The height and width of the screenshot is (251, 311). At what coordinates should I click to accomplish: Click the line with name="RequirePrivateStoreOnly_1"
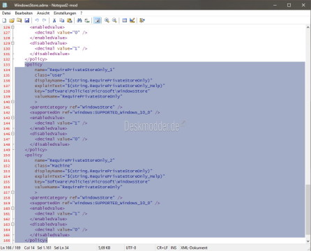75,70
